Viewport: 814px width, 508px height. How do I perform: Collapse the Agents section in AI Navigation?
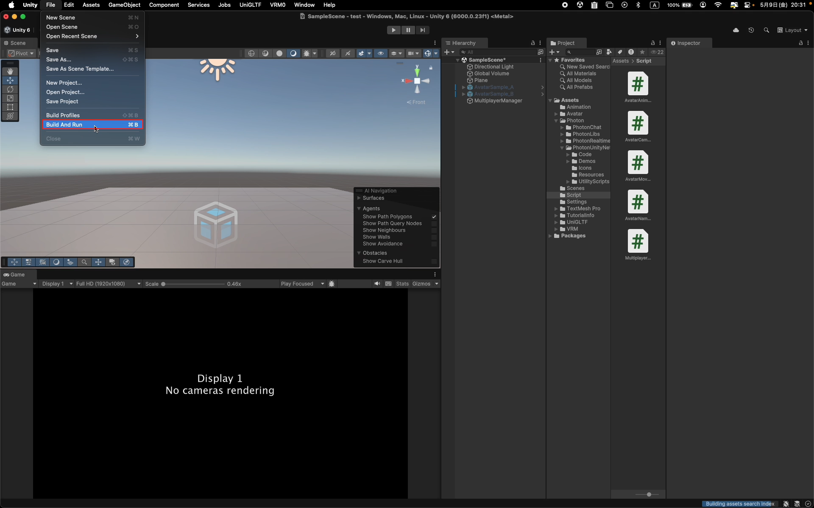coord(359,209)
